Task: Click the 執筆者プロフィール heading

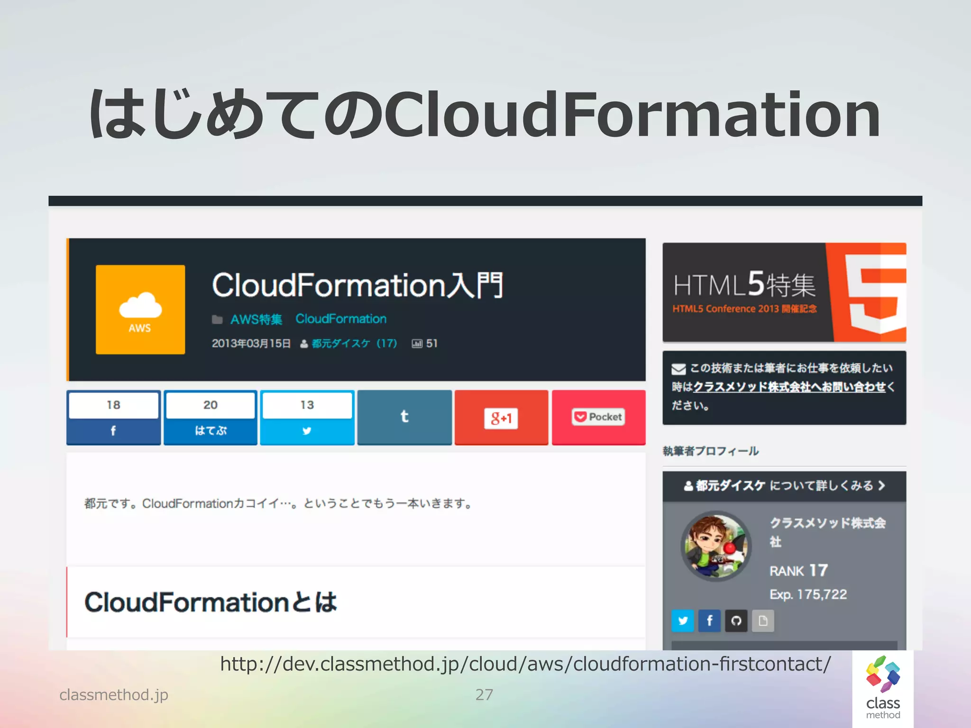Action: [x=711, y=451]
